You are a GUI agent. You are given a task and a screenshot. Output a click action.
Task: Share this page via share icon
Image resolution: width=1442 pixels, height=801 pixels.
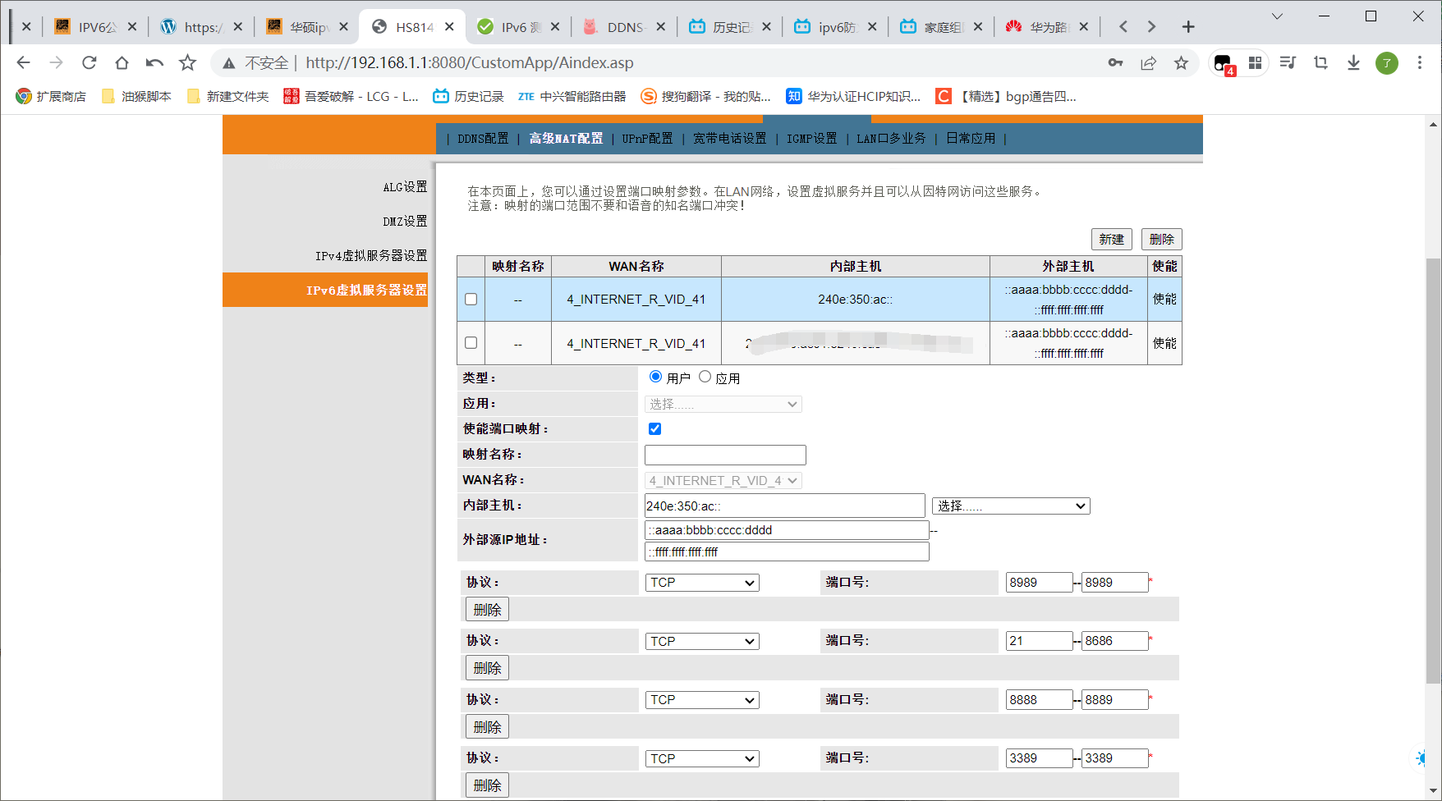coord(1148,62)
